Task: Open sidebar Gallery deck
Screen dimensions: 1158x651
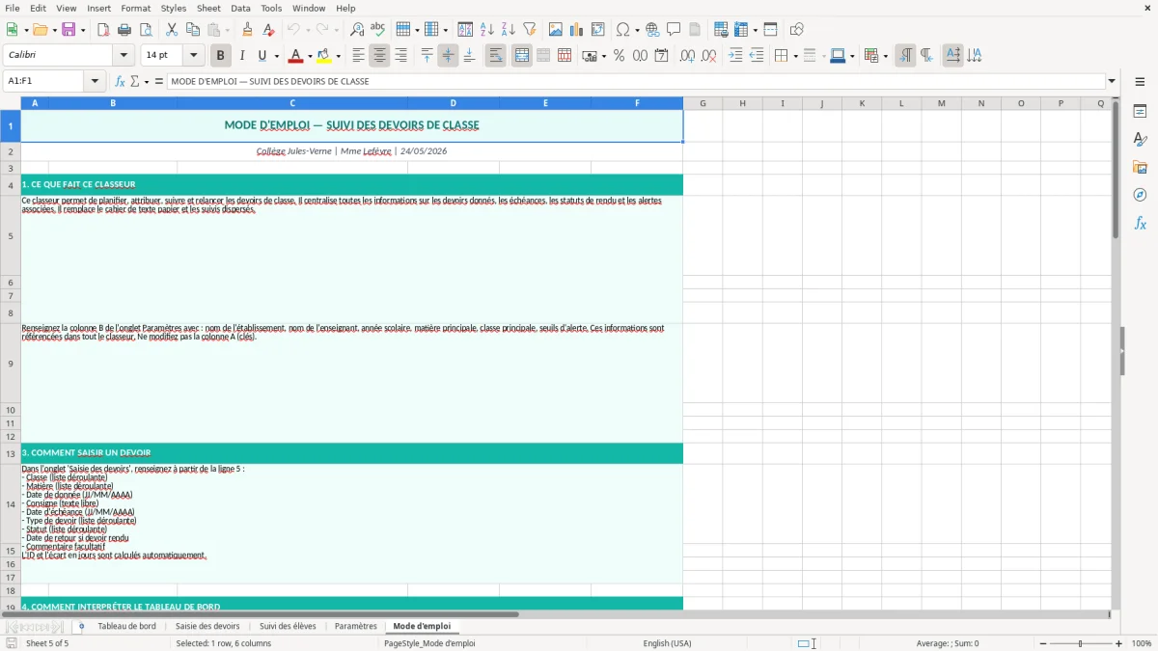Action: coord(1140,168)
